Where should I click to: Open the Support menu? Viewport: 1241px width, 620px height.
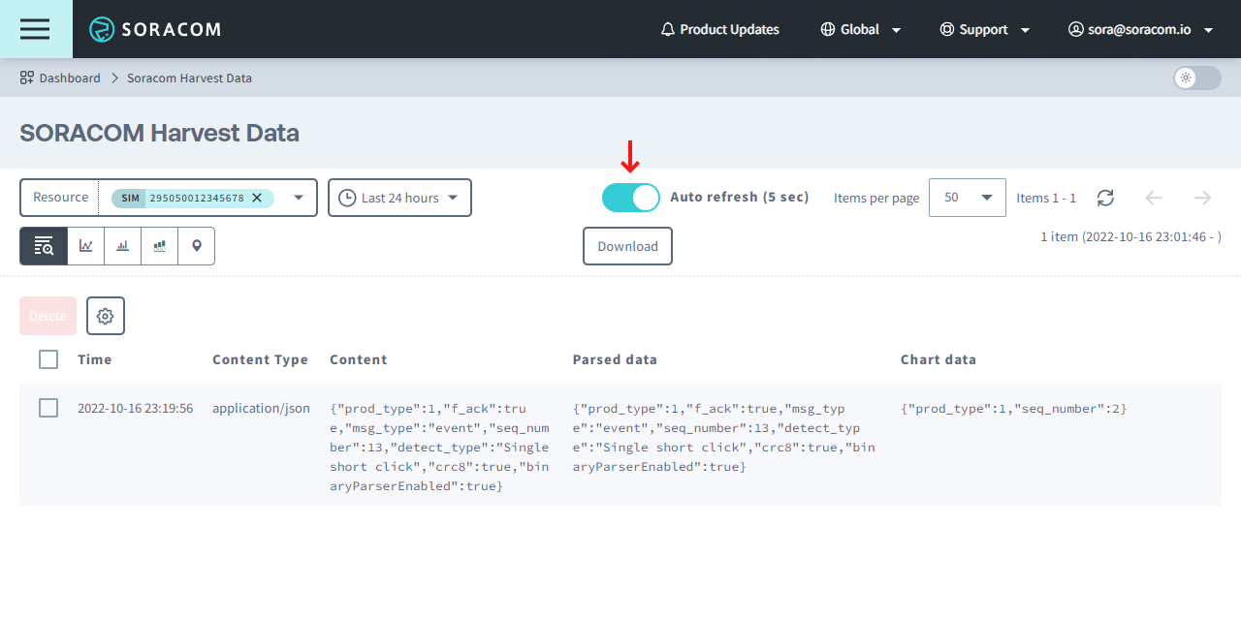[984, 29]
